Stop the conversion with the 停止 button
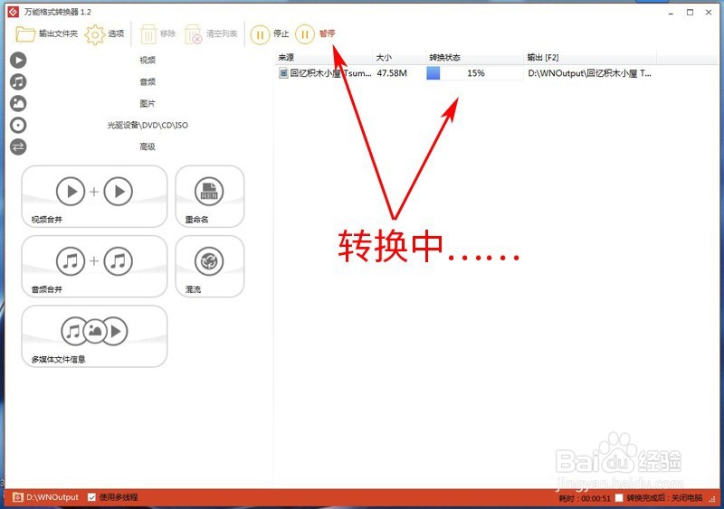Image resolution: width=724 pixels, height=509 pixels. point(270,34)
